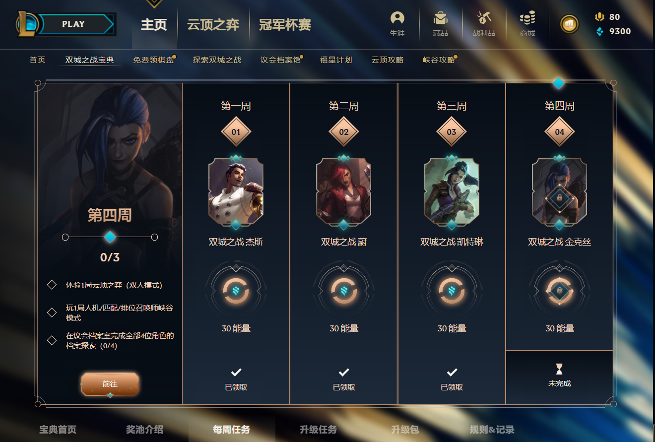
Task: Tick the 玩1局人机/匹配/排位 task checkbox
Action: point(52,312)
